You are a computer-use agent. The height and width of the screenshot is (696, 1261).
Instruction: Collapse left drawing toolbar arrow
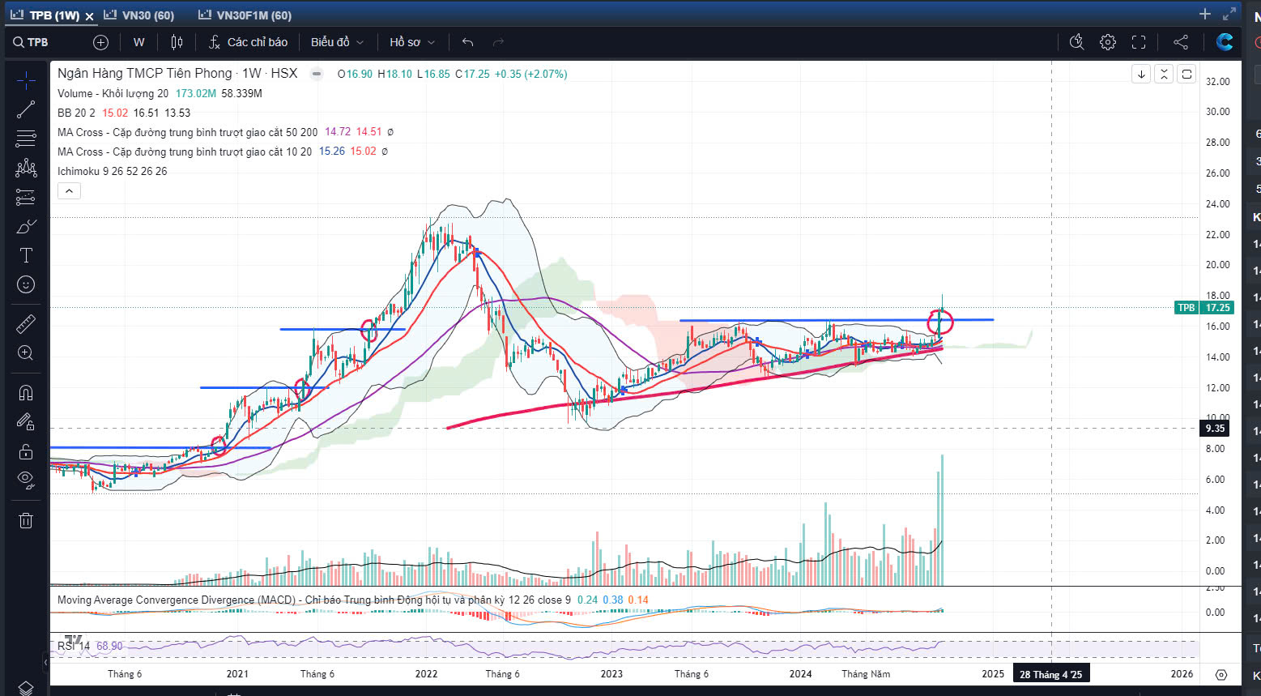coord(45,663)
